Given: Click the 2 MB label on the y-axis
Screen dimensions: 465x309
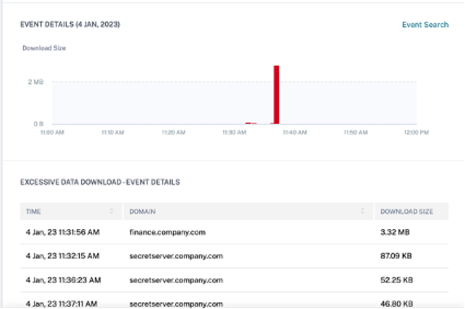Looking at the screenshot, I should point(35,81).
